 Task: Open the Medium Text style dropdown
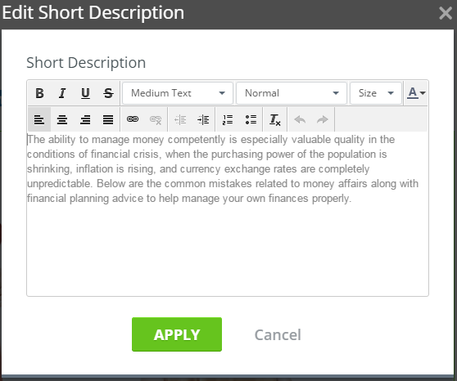point(178,93)
